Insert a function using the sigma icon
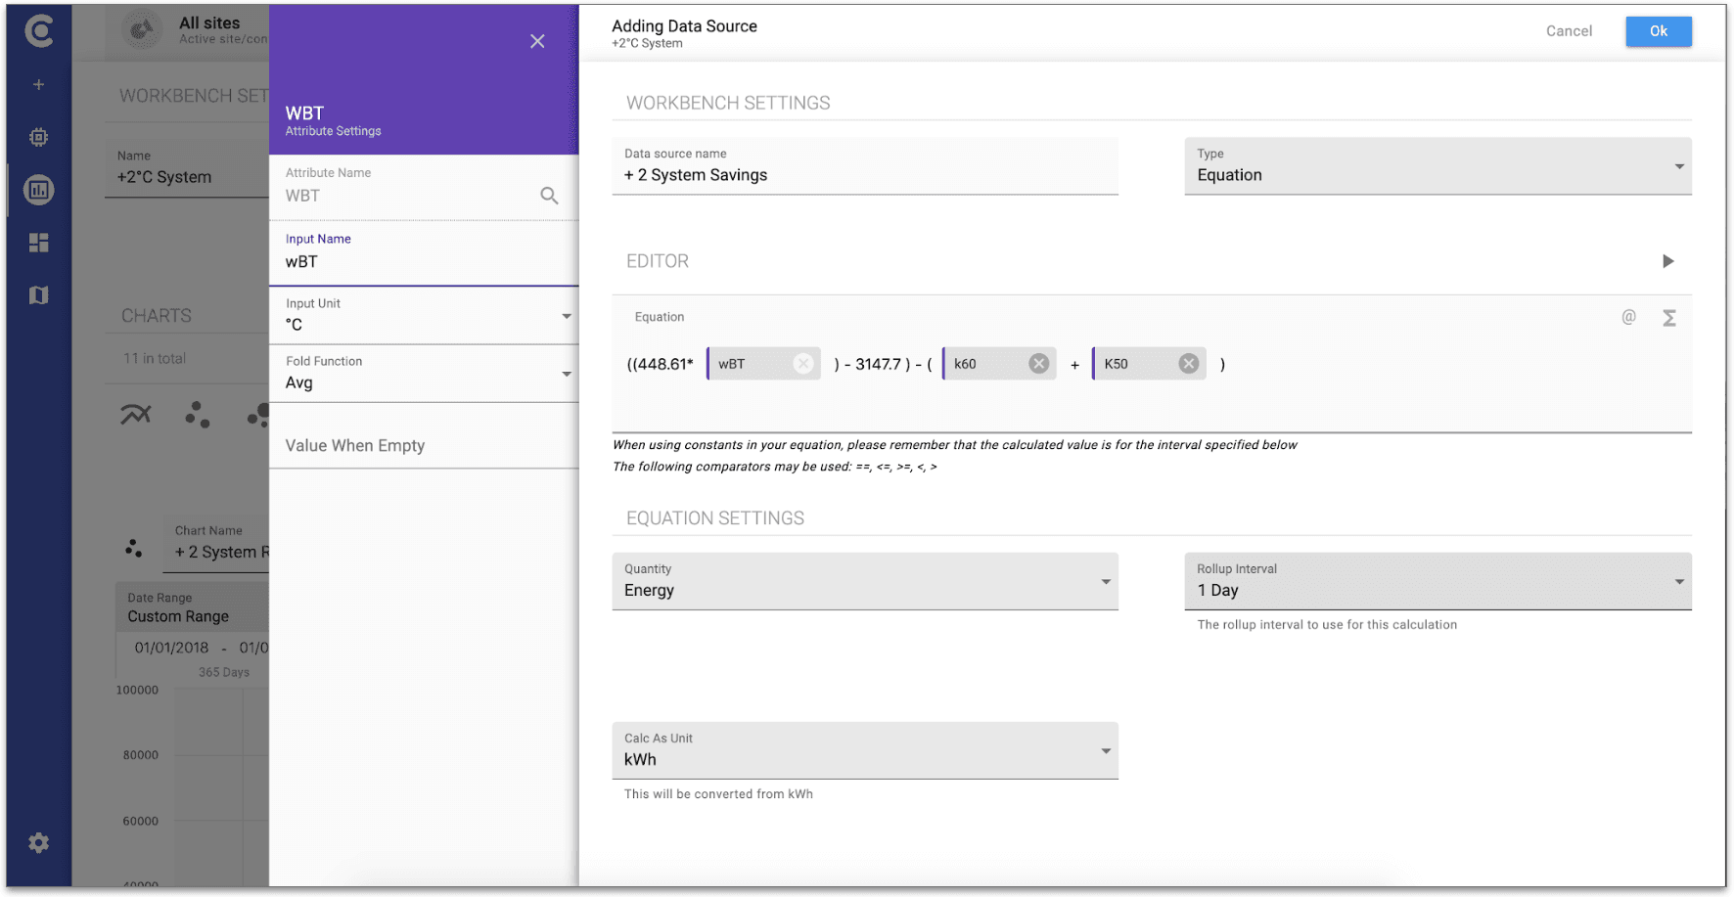Image resolution: width=1734 pixels, height=897 pixels. click(1670, 317)
